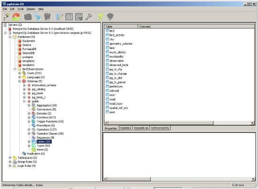The image size is (258, 189).
Task: Click the yellow Help question mark icon
Action: (x=101, y=17)
